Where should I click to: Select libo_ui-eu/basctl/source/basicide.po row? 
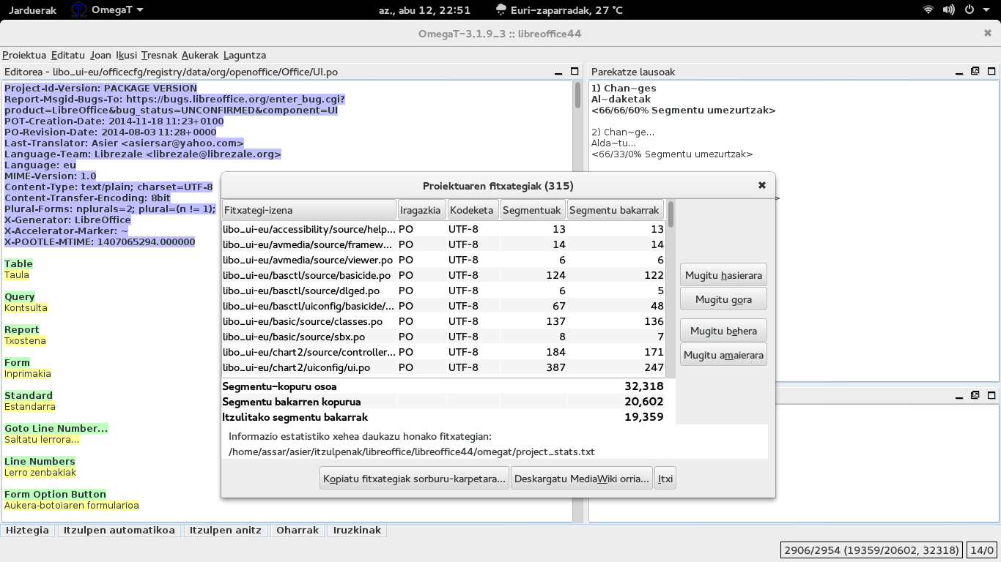(444, 275)
